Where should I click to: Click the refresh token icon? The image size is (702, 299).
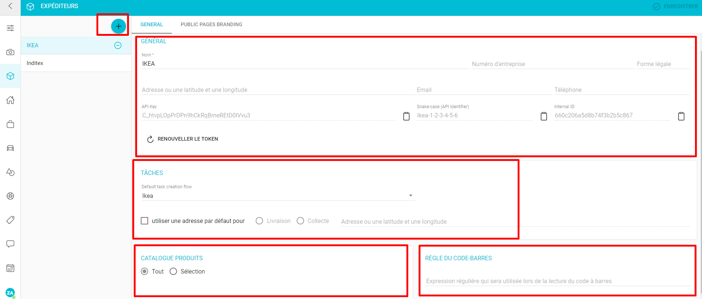pyautogui.click(x=150, y=139)
